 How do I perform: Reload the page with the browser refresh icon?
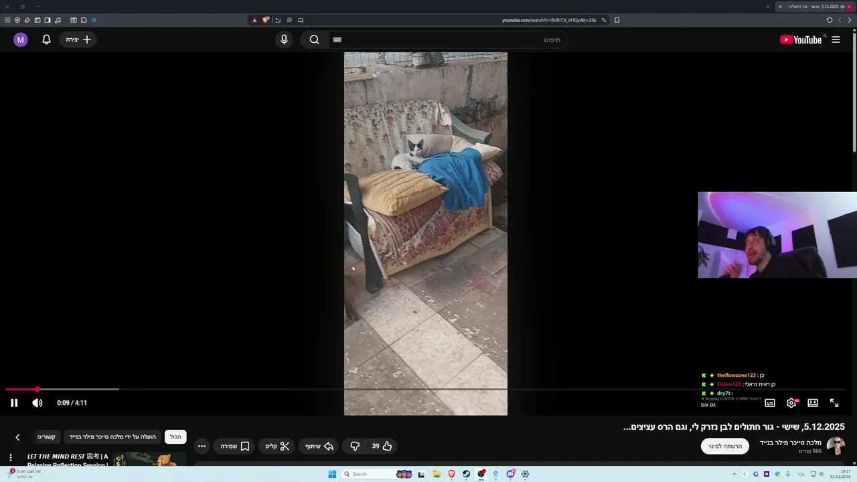(830, 20)
